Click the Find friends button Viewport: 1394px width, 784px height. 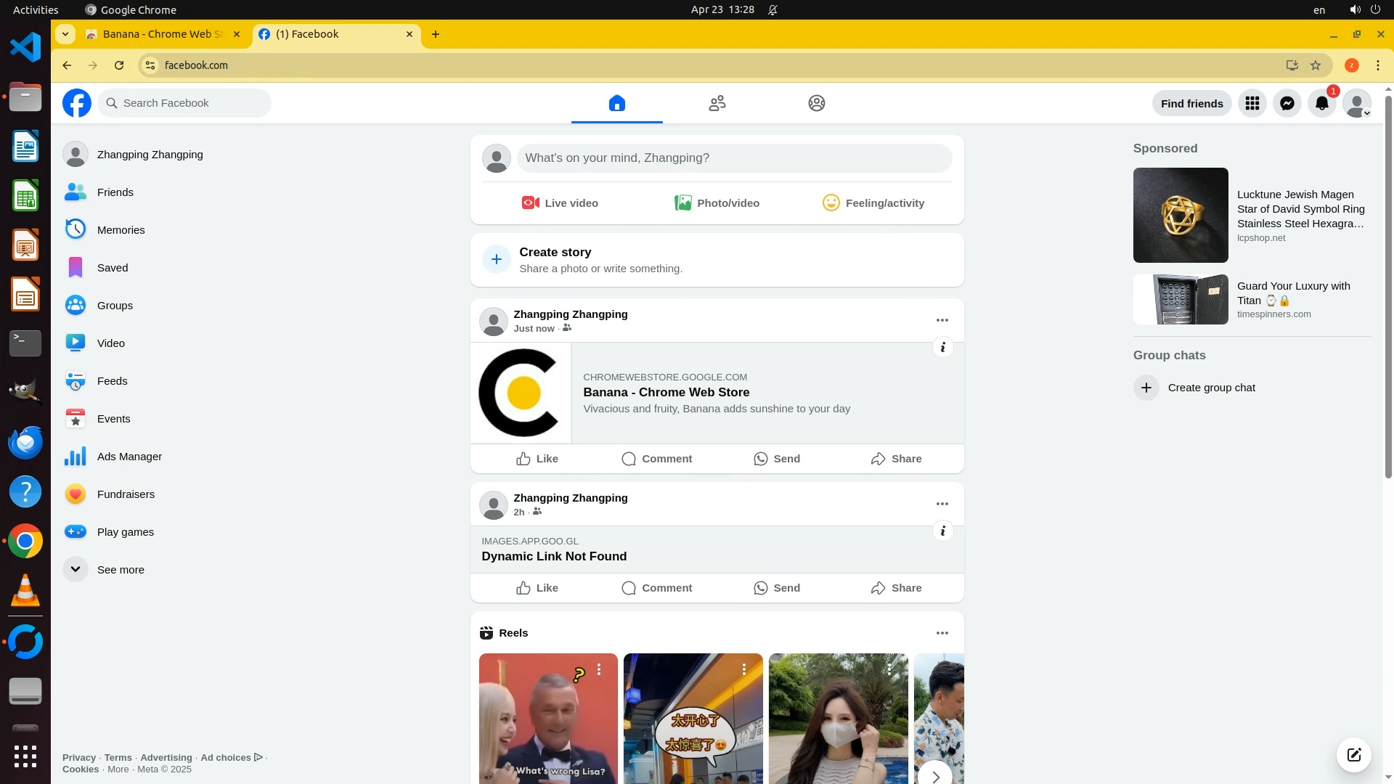[x=1191, y=103]
